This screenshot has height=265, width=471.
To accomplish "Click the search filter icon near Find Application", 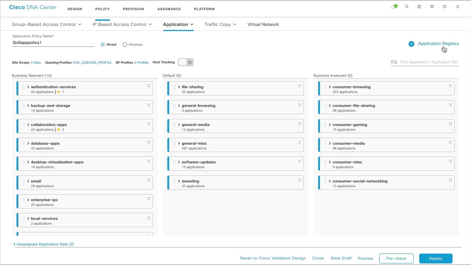I will tap(394, 62).
